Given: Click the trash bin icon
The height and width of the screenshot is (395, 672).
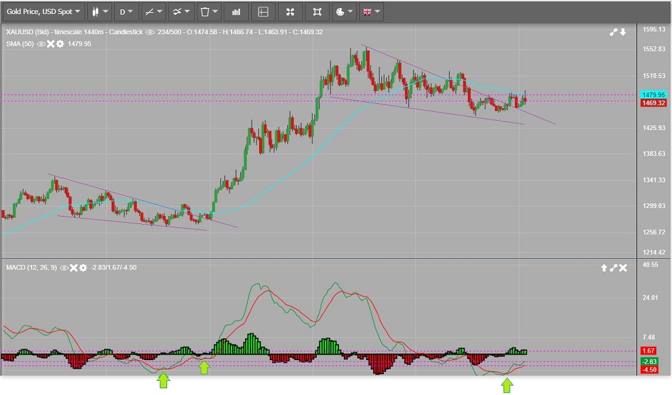Looking at the screenshot, I should (x=205, y=12).
